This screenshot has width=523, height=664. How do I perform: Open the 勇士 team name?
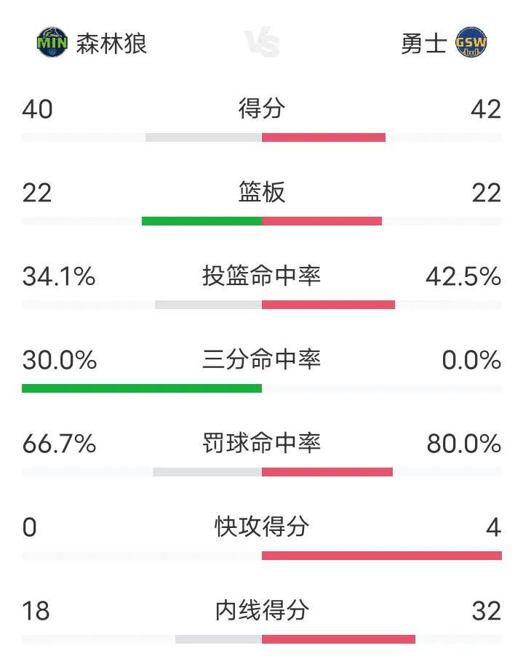coord(424,43)
